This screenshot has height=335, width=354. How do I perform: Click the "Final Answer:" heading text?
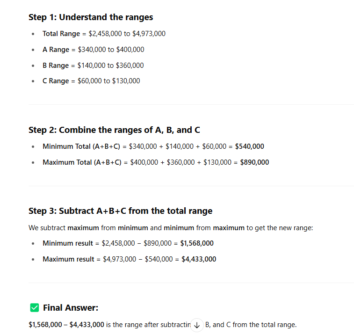point(71,307)
